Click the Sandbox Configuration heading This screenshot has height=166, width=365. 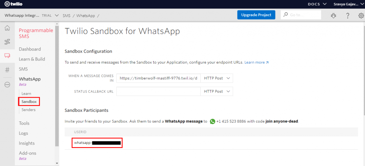tap(88, 51)
